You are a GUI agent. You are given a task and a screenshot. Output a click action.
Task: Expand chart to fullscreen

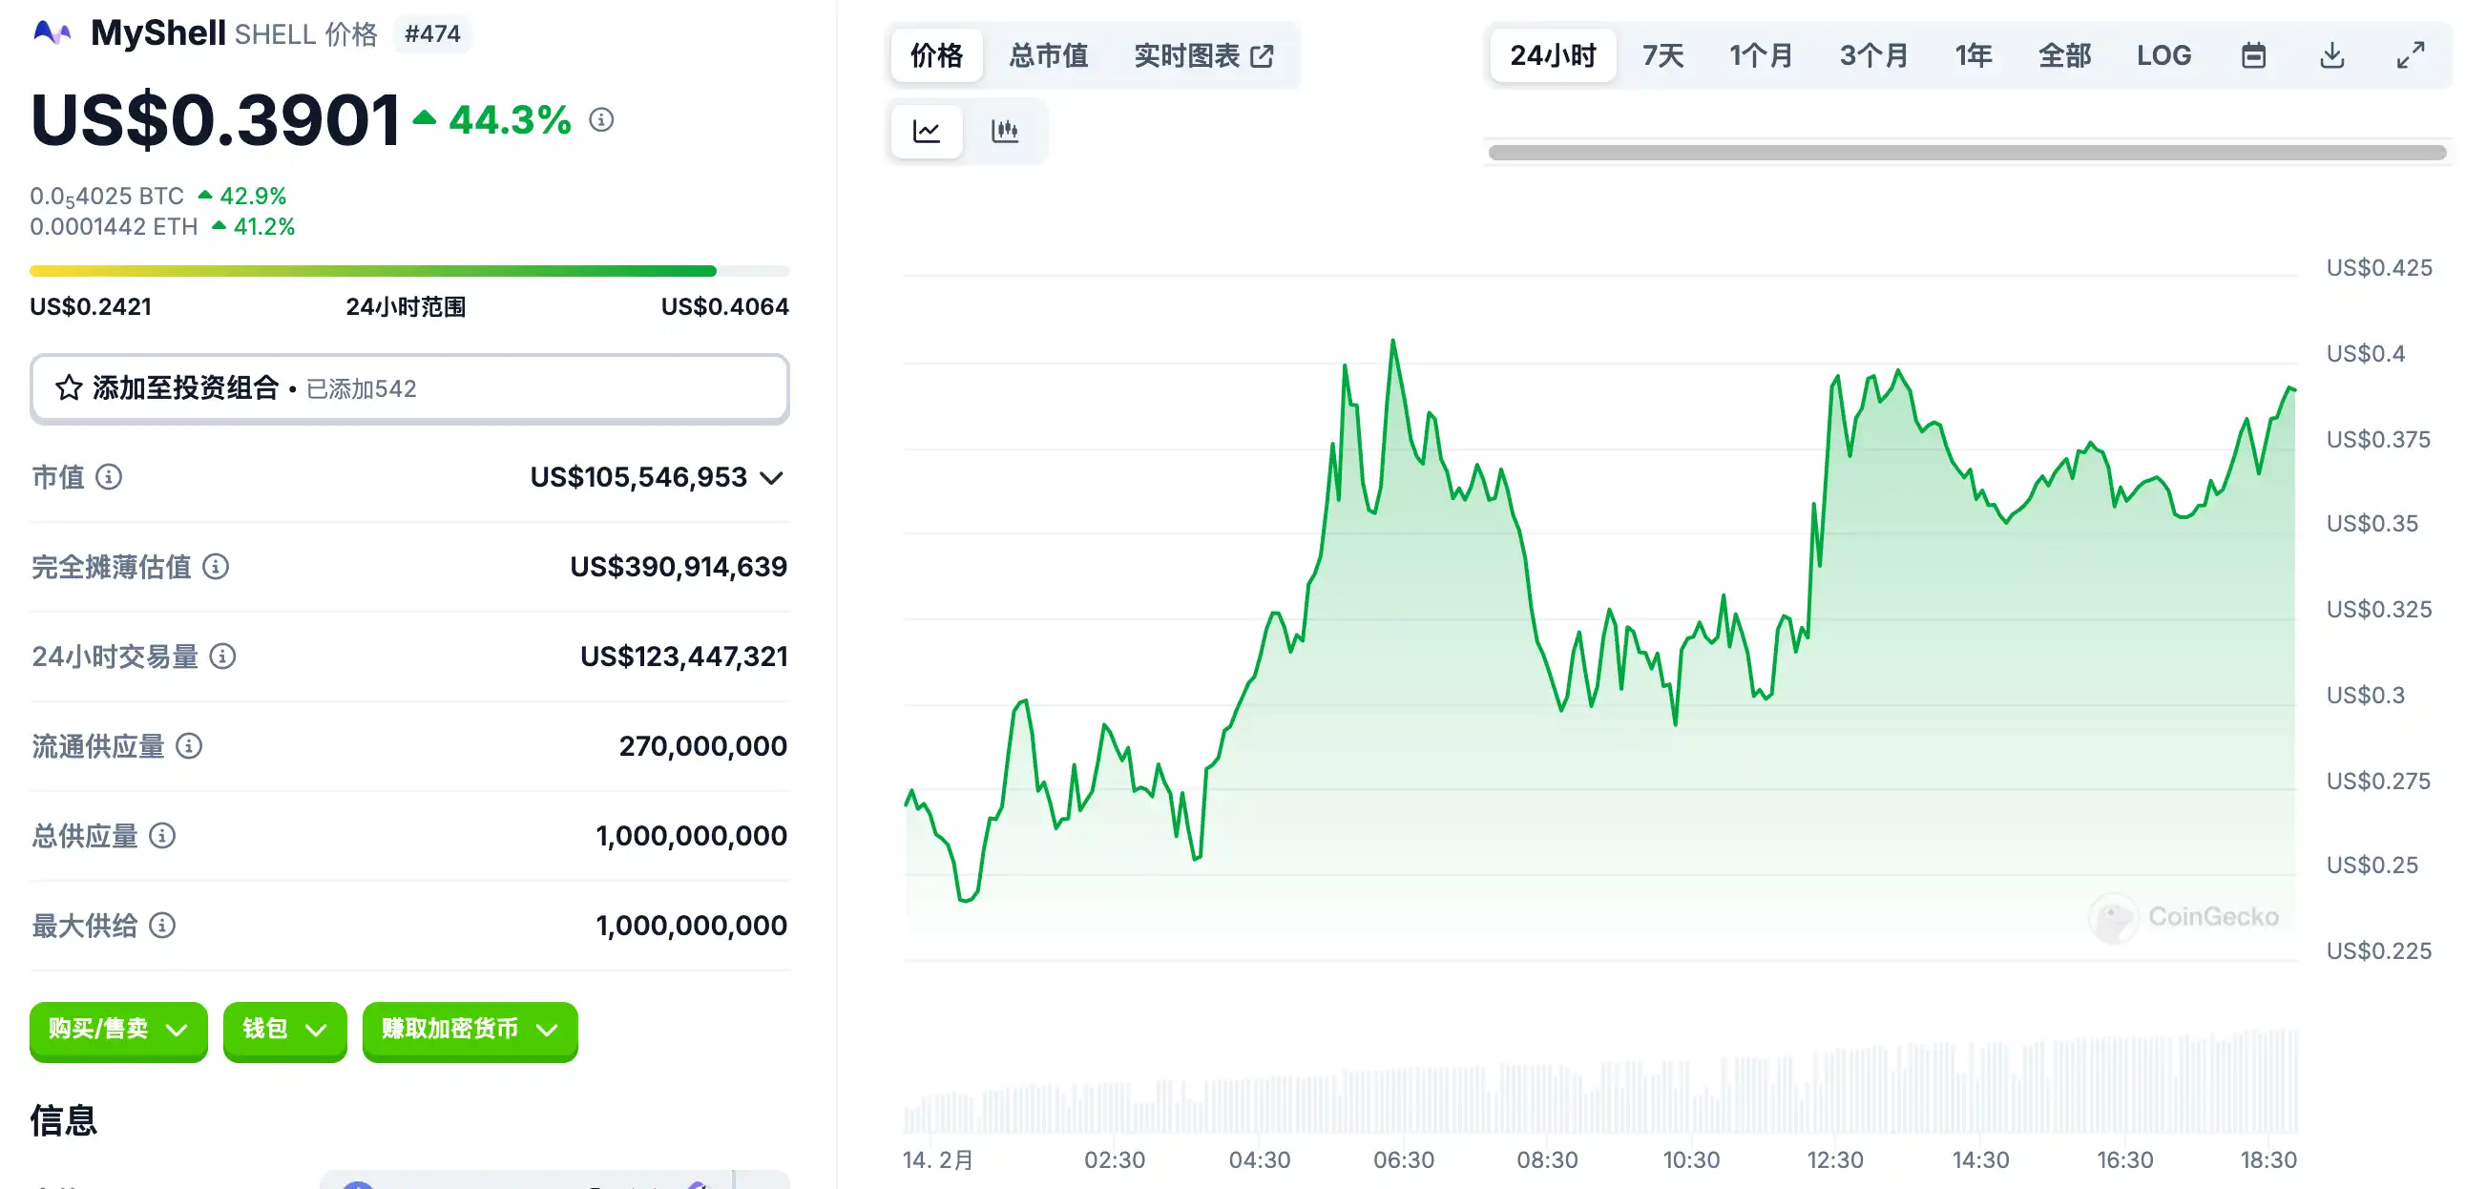tap(2410, 55)
